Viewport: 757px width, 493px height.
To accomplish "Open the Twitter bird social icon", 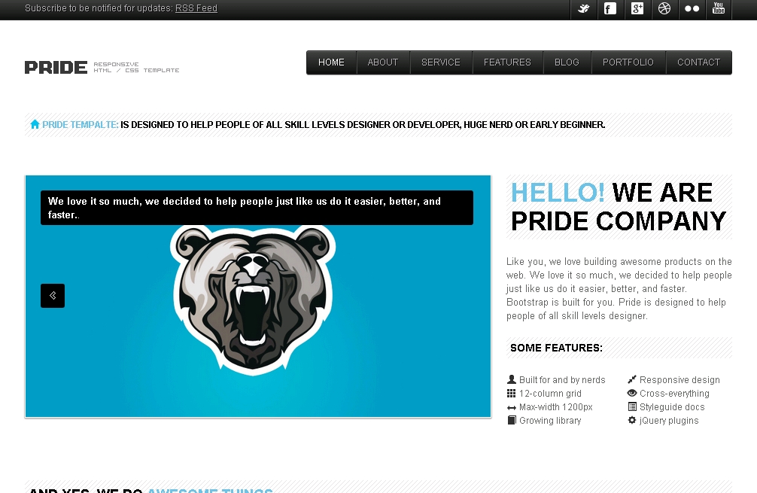I will (x=584, y=9).
